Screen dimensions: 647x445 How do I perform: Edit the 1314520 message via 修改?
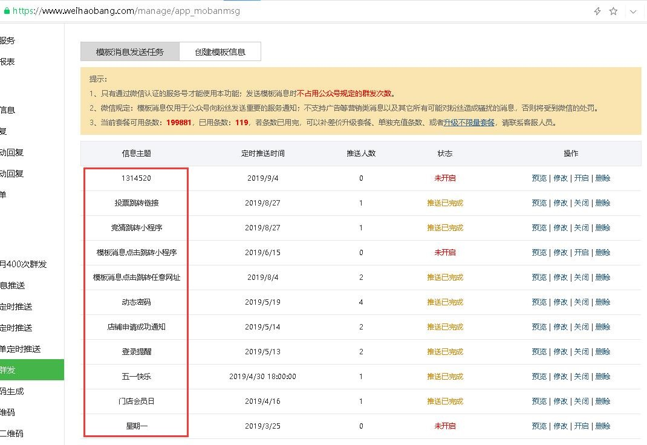tap(561, 178)
